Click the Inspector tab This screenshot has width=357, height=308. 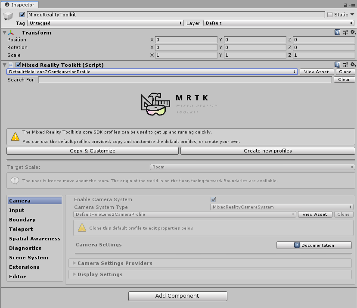pos(20,5)
